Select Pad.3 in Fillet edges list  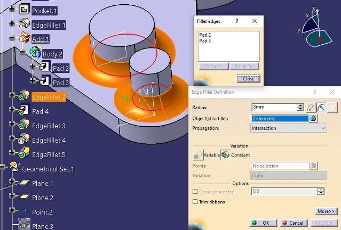[x=204, y=40]
